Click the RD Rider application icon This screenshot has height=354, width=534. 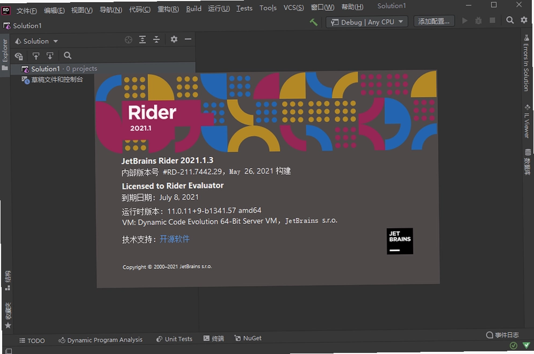coord(6,11)
